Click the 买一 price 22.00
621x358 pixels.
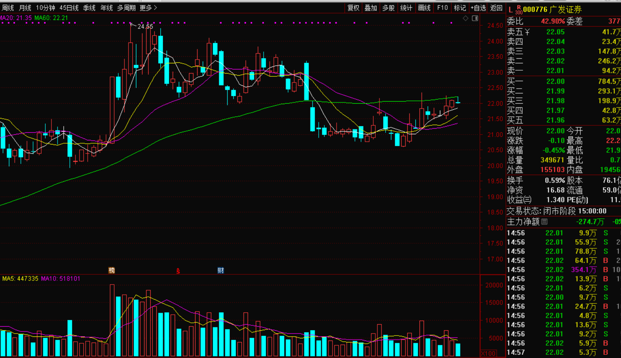[x=555, y=82]
